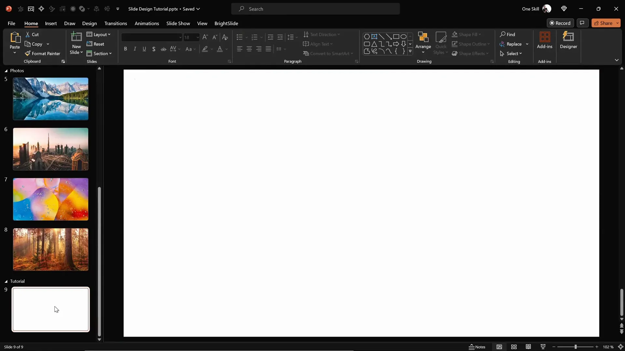Image resolution: width=625 pixels, height=351 pixels.
Task: Toggle underline on selected text
Action: tap(144, 49)
